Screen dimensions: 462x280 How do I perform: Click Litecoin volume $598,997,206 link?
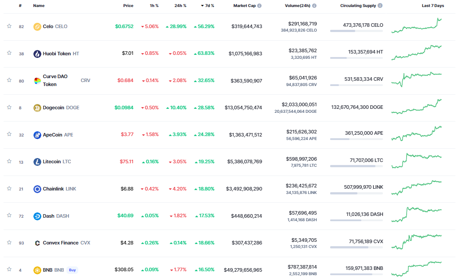tap(302, 159)
